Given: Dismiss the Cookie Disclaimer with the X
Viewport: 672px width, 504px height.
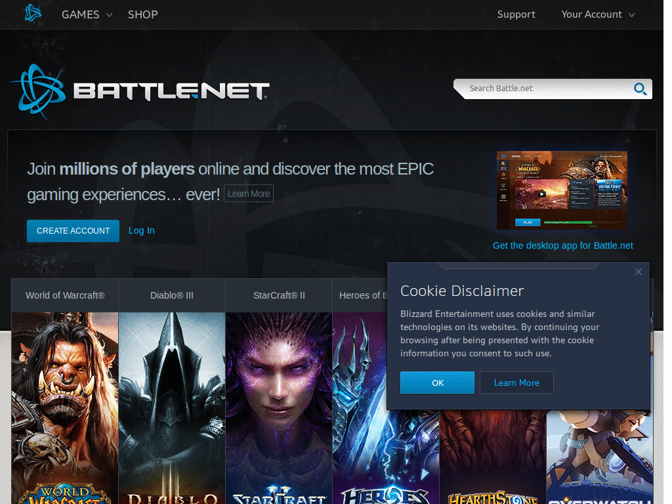Looking at the screenshot, I should [638, 271].
